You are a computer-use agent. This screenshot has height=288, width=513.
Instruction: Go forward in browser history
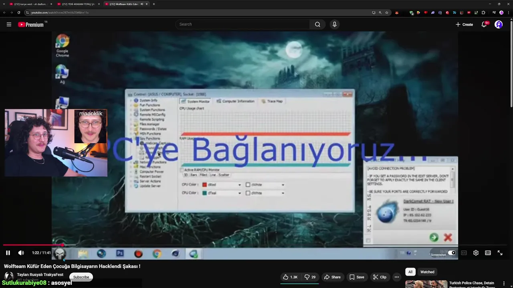(11, 12)
